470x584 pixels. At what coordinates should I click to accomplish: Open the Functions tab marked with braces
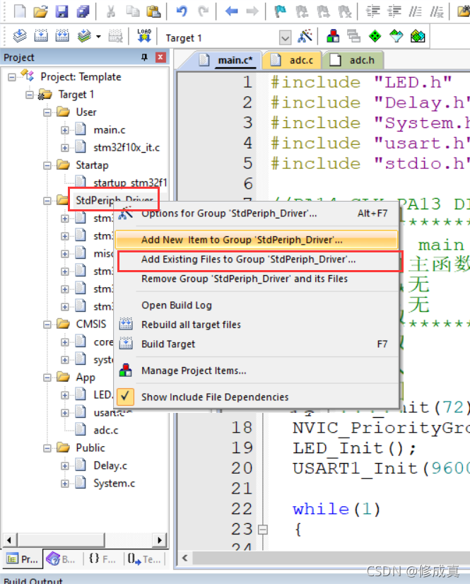click(102, 559)
